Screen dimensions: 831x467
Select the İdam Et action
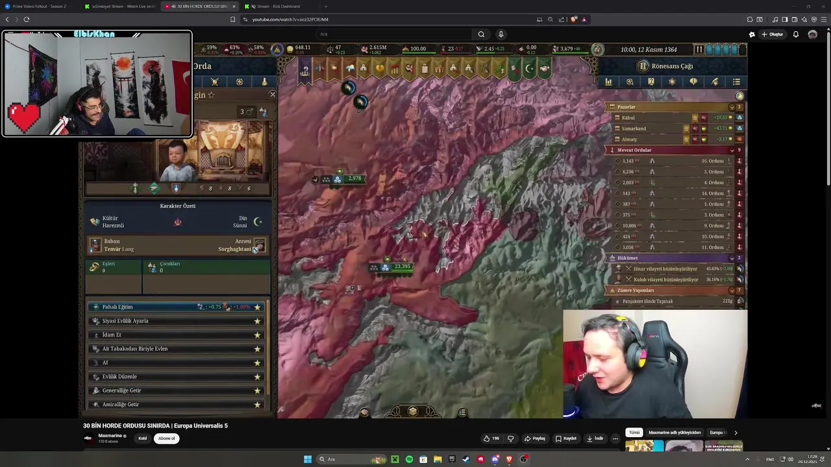tap(177, 335)
